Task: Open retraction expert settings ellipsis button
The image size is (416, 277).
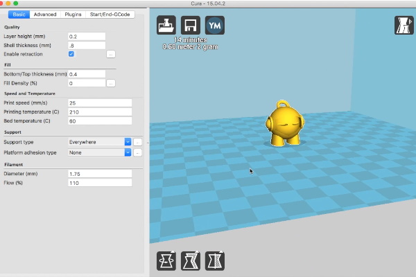Action: (111, 53)
